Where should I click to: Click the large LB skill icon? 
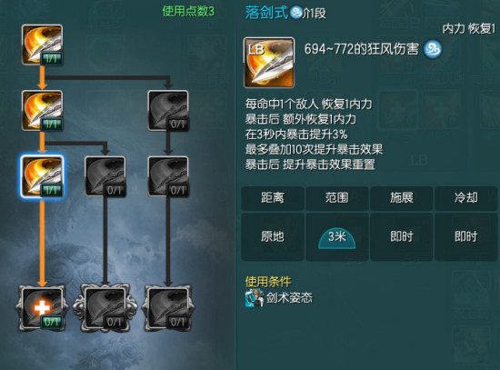269,63
